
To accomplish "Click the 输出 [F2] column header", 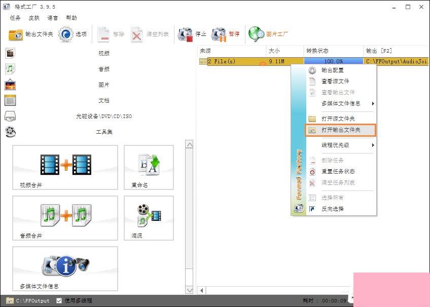I will pyautogui.click(x=397, y=51).
